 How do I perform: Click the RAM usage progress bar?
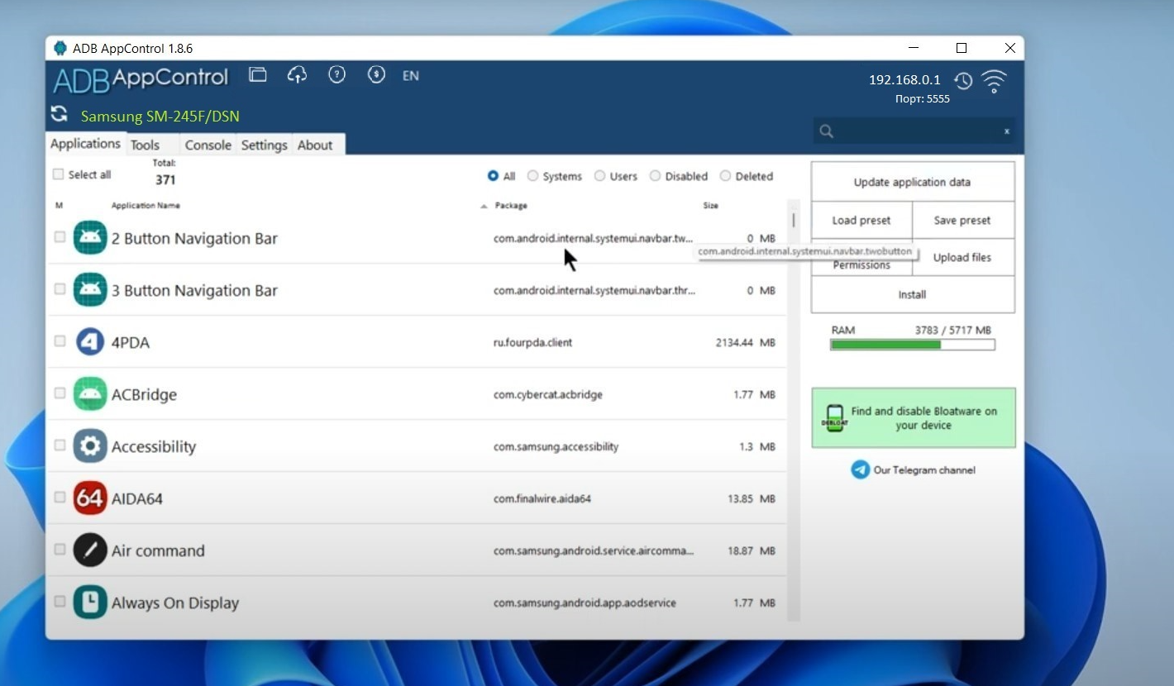912,345
